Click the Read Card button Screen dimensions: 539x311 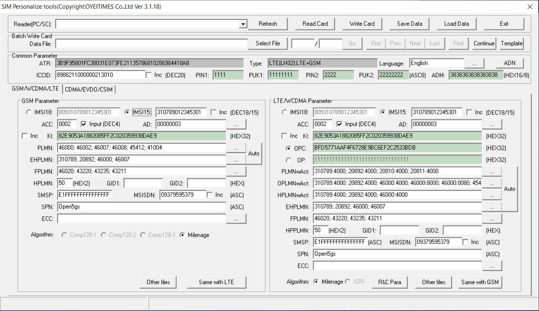pos(315,24)
